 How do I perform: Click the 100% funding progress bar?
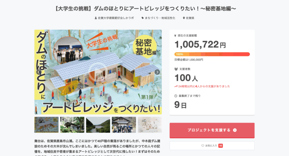(x=212, y=54)
